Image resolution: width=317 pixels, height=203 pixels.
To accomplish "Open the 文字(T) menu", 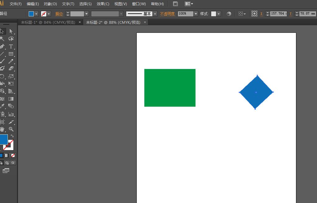I will pos(68,4).
